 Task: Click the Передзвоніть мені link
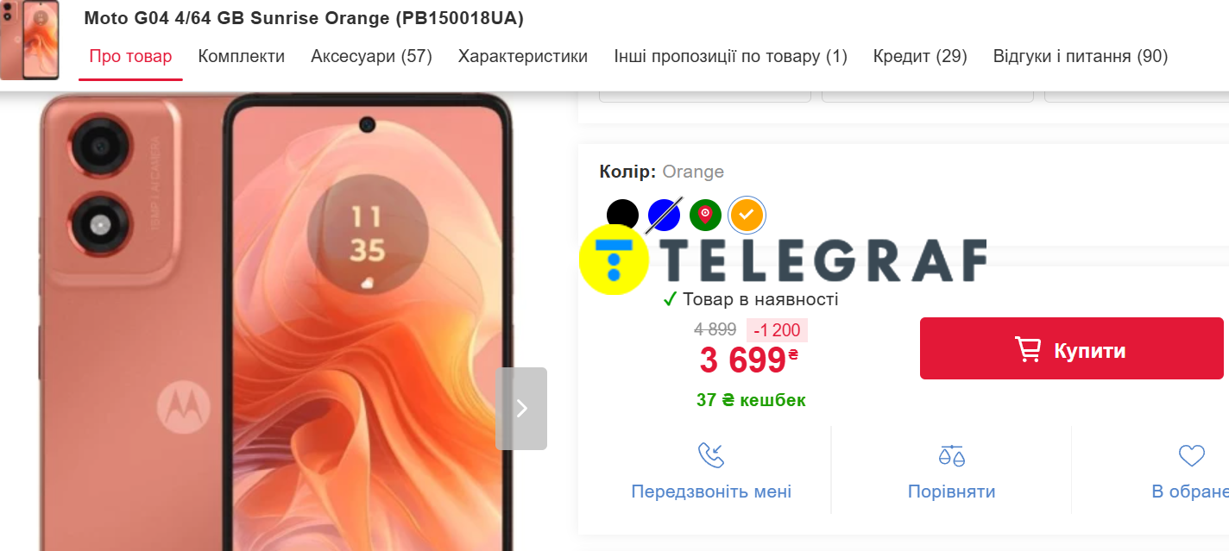pos(711,492)
